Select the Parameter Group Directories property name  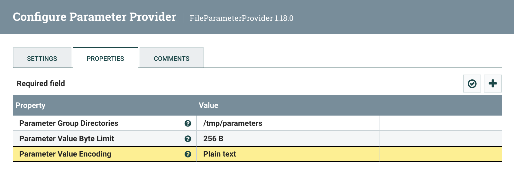point(69,123)
